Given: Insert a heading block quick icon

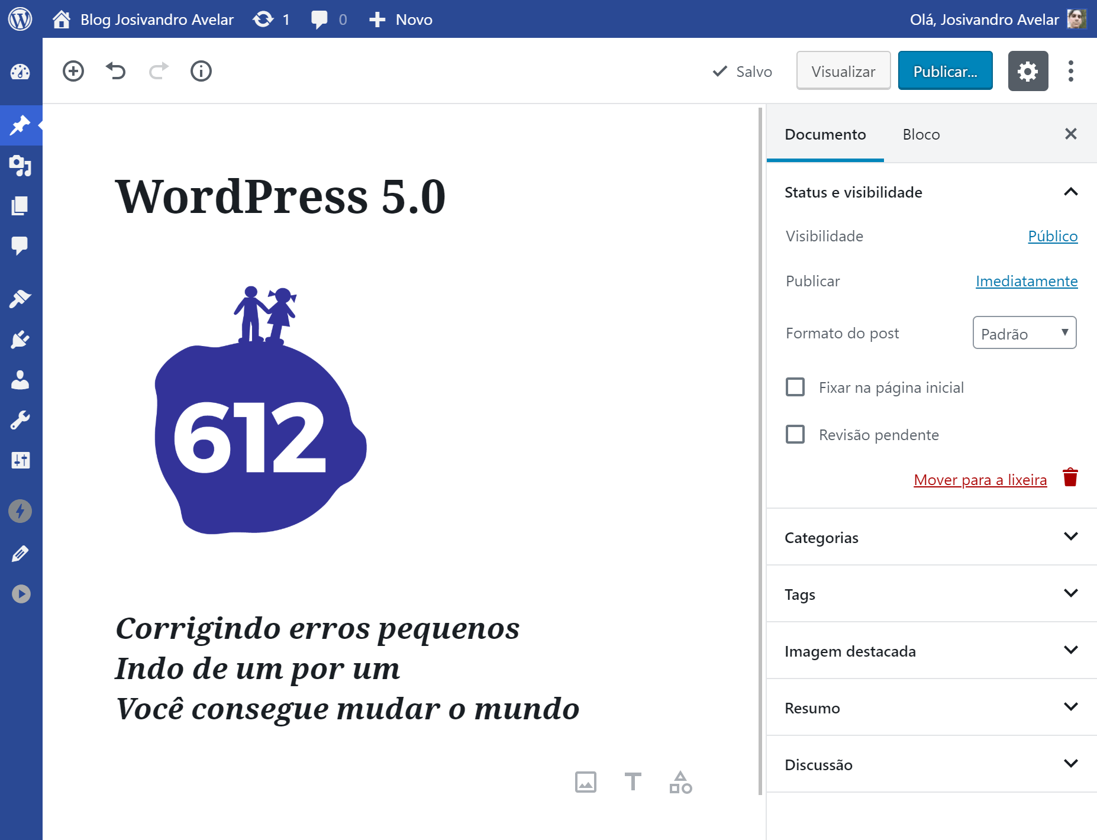Looking at the screenshot, I should tap(633, 782).
